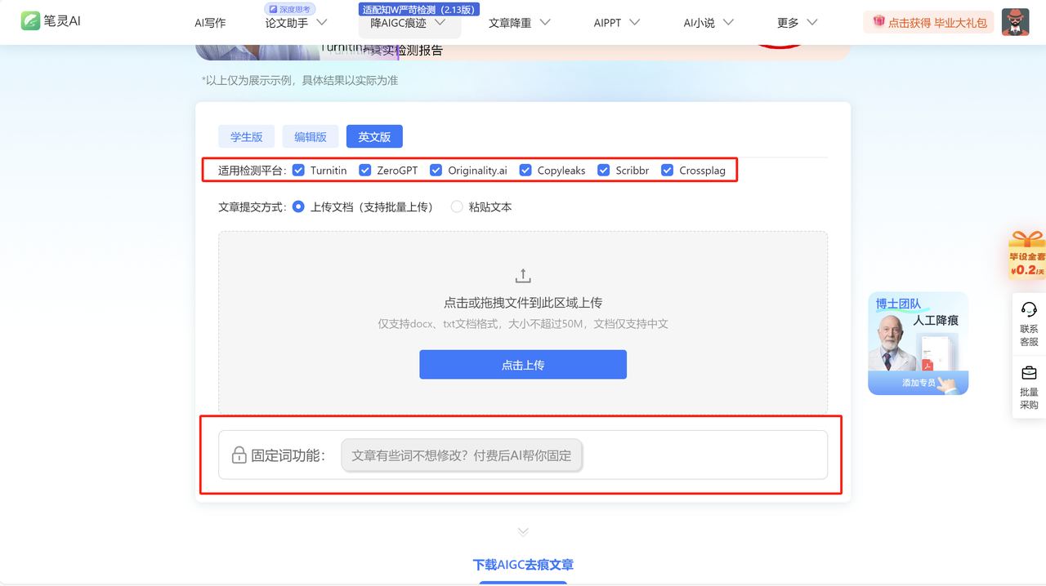
Task: Open the 博士团队 人工降痕 ad card
Action: [x=918, y=344]
